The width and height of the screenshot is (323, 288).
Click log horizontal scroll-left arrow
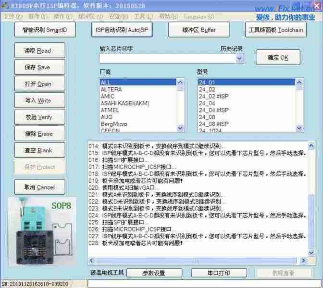tap(92, 261)
